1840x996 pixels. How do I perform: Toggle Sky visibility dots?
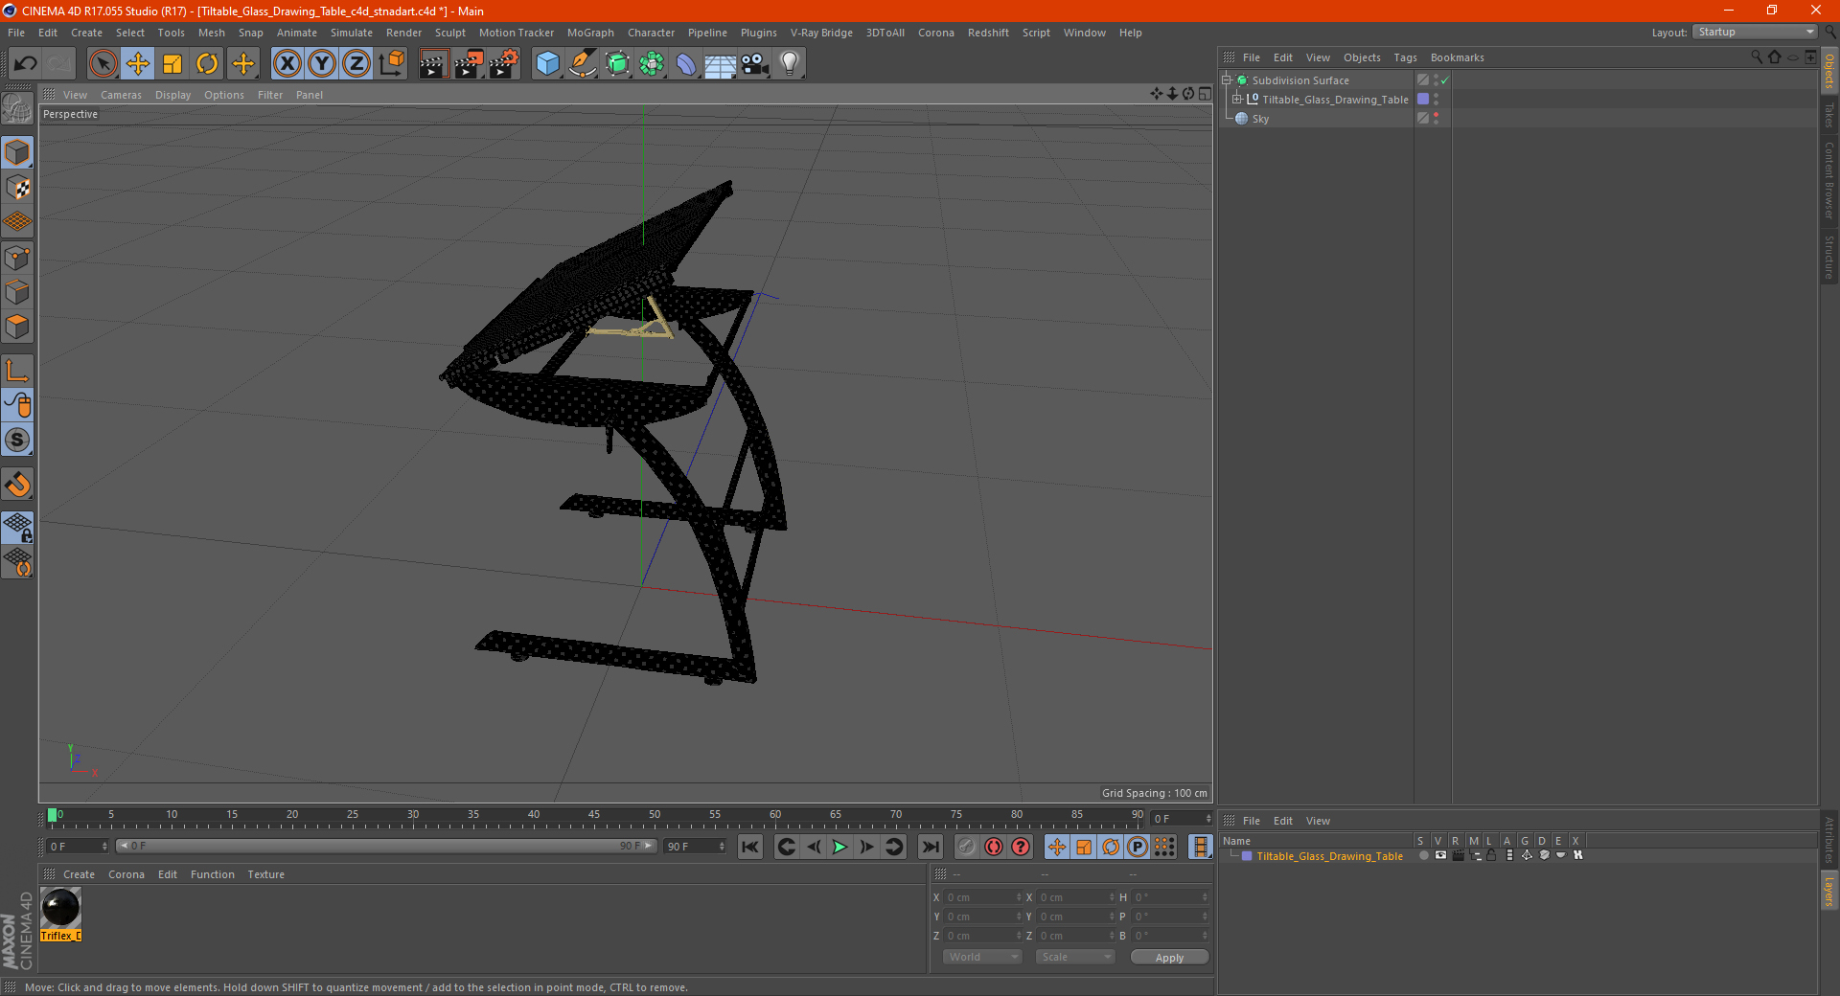click(1436, 119)
